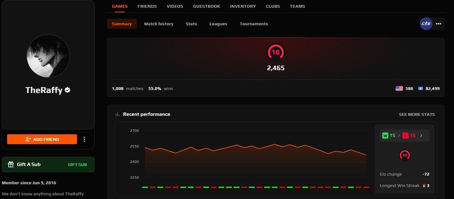Click the TheRaffy username
This screenshot has width=454, height=199.
point(44,90)
